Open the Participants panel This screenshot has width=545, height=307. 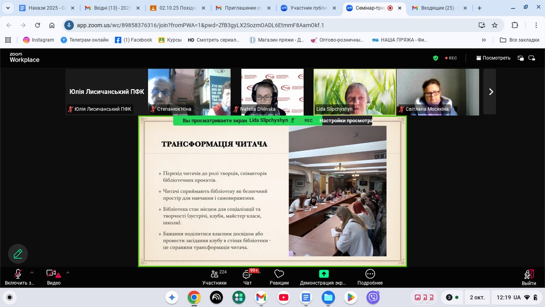pyautogui.click(x=214, y=277)
